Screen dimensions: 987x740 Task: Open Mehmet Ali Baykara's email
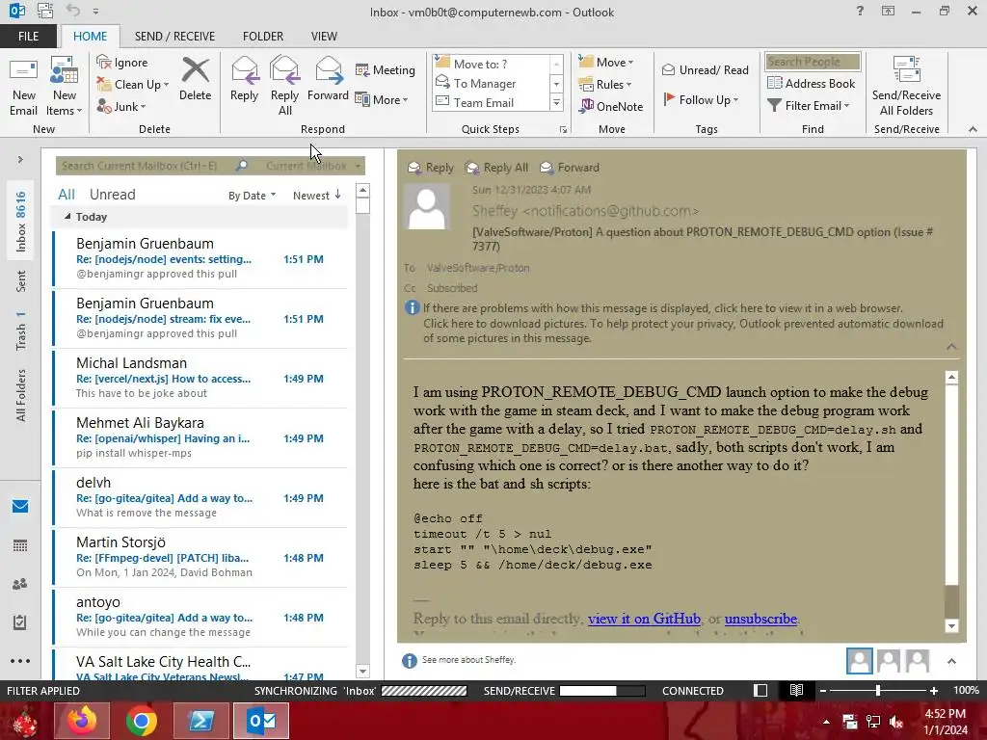pos(200,437)
